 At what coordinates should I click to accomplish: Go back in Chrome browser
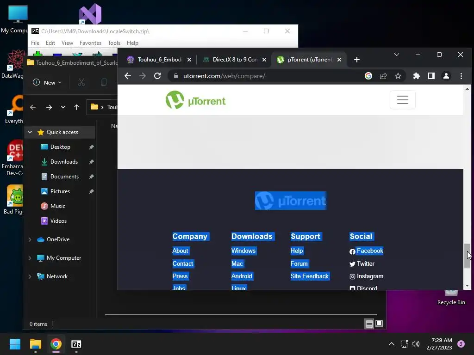point(128,76)
